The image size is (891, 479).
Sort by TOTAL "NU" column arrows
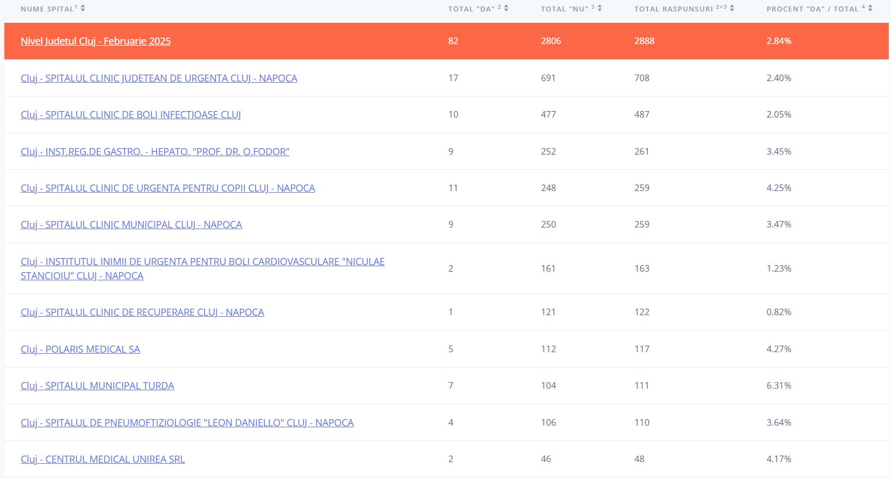[599, 9]
